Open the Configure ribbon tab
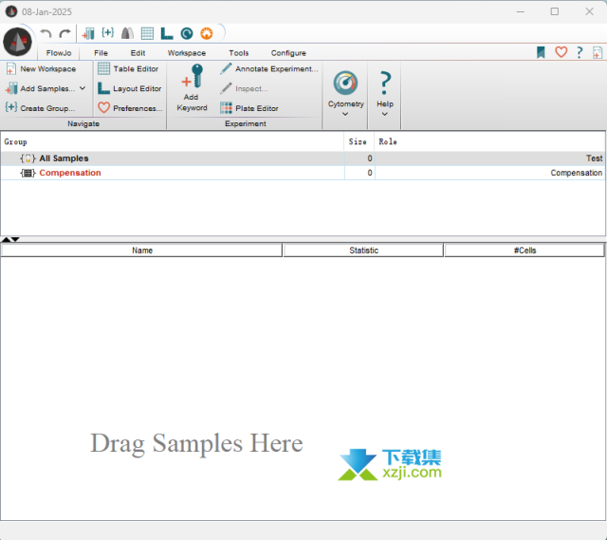 pyautogui.click(x=288, y=53)
